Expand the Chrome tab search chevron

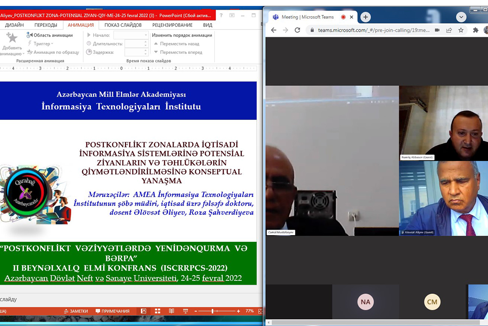coord(461,17)
